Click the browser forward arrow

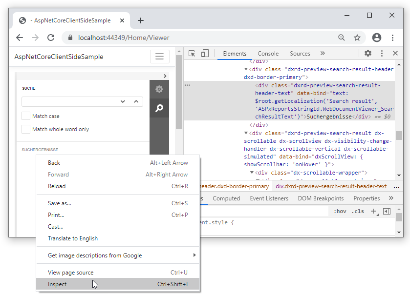(x=35, y=38)
